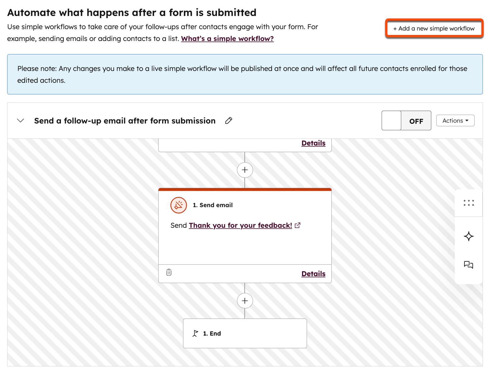Viewport: 490px width, 373px height.
Task: Select the 1. End step box
Action: [245, 334]
